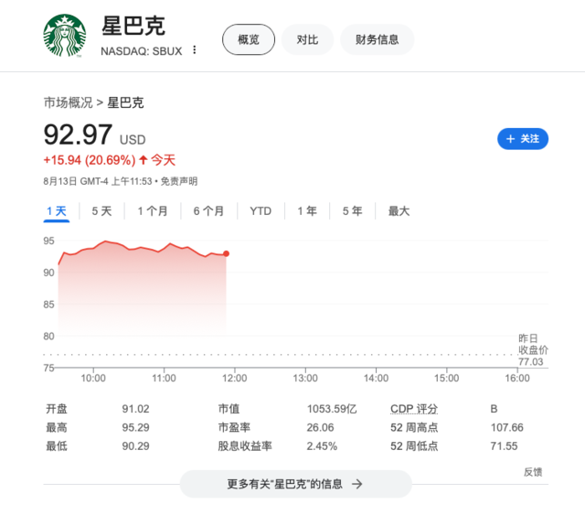
Task: Click the 8月13日 GMT-4 timestamp text
Action: tap(98, 181)
